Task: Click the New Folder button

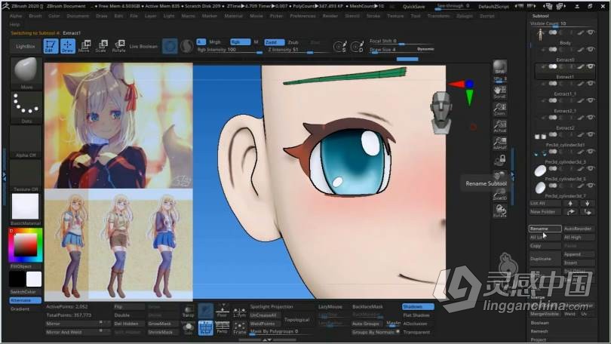Action: pyautogui.click(x=545, y=211)
